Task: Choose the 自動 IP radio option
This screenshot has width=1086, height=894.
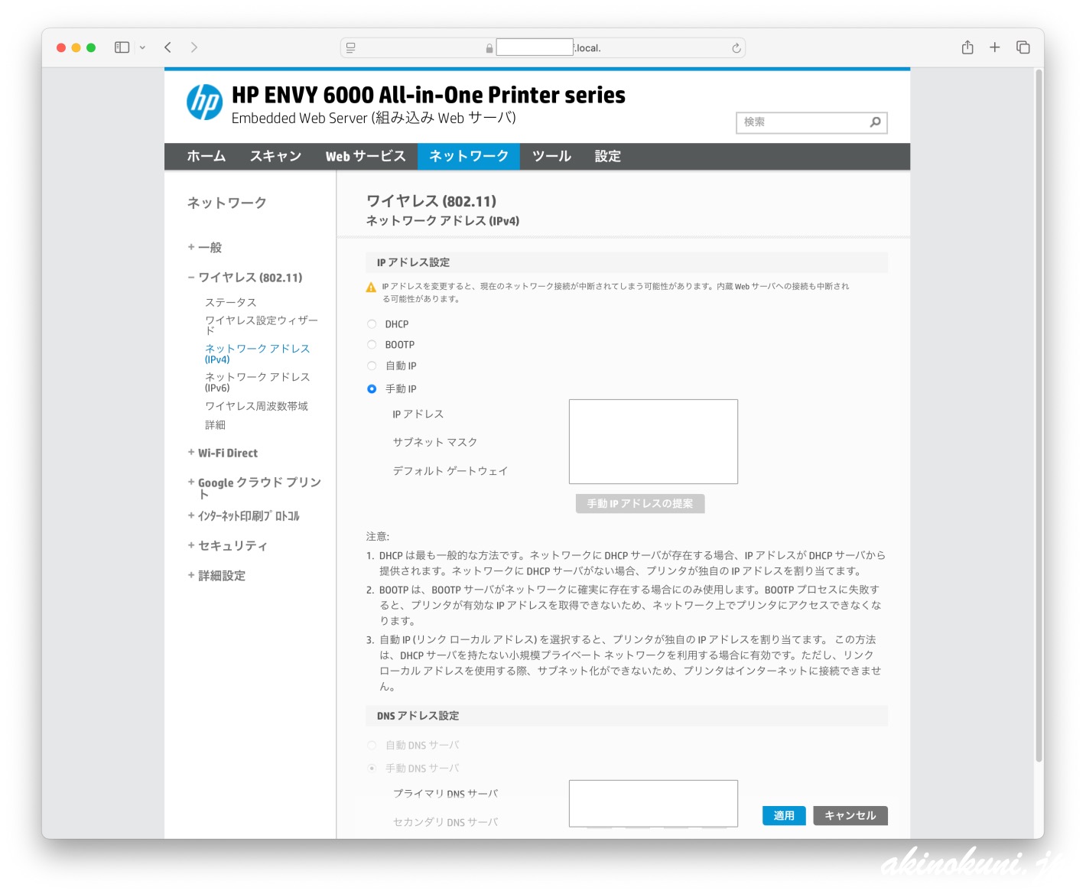Action: click(x=372, y=366)
